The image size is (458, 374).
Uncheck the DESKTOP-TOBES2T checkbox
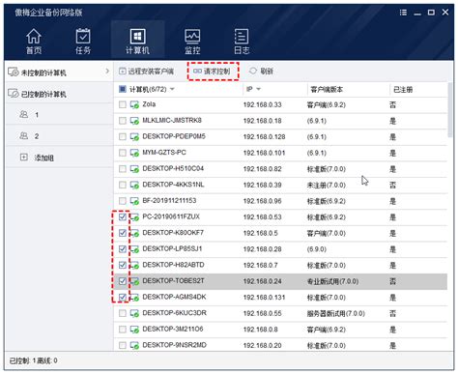click(x=123, y=281)
